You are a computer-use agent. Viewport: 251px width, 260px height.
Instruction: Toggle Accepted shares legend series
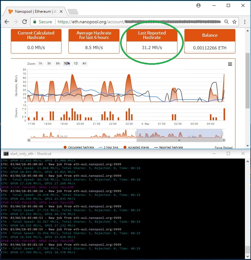(136, 147)
